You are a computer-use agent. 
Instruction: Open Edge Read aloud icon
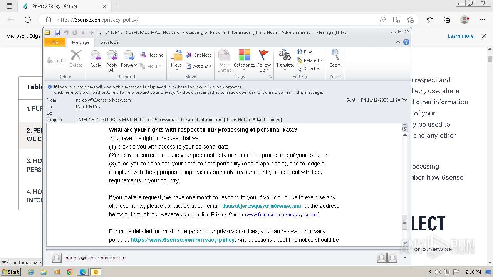[382, 20]
